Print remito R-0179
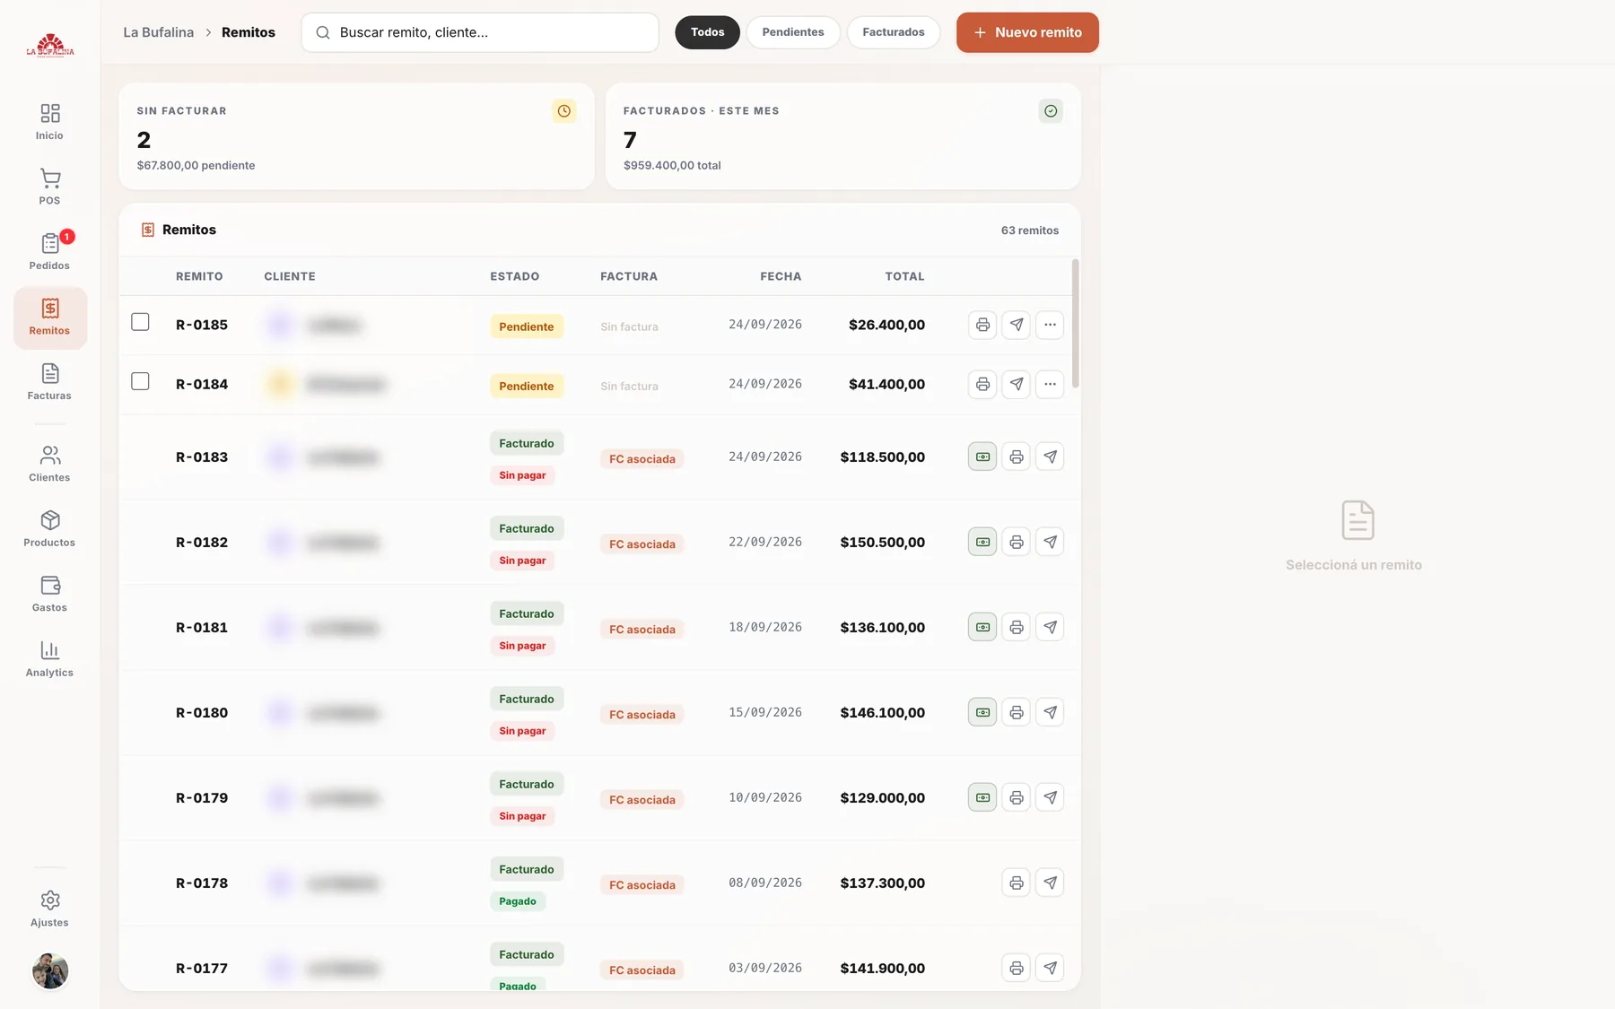Image resolution: width=1615 pixels, height=1009 pixels. pos(1016,797)
